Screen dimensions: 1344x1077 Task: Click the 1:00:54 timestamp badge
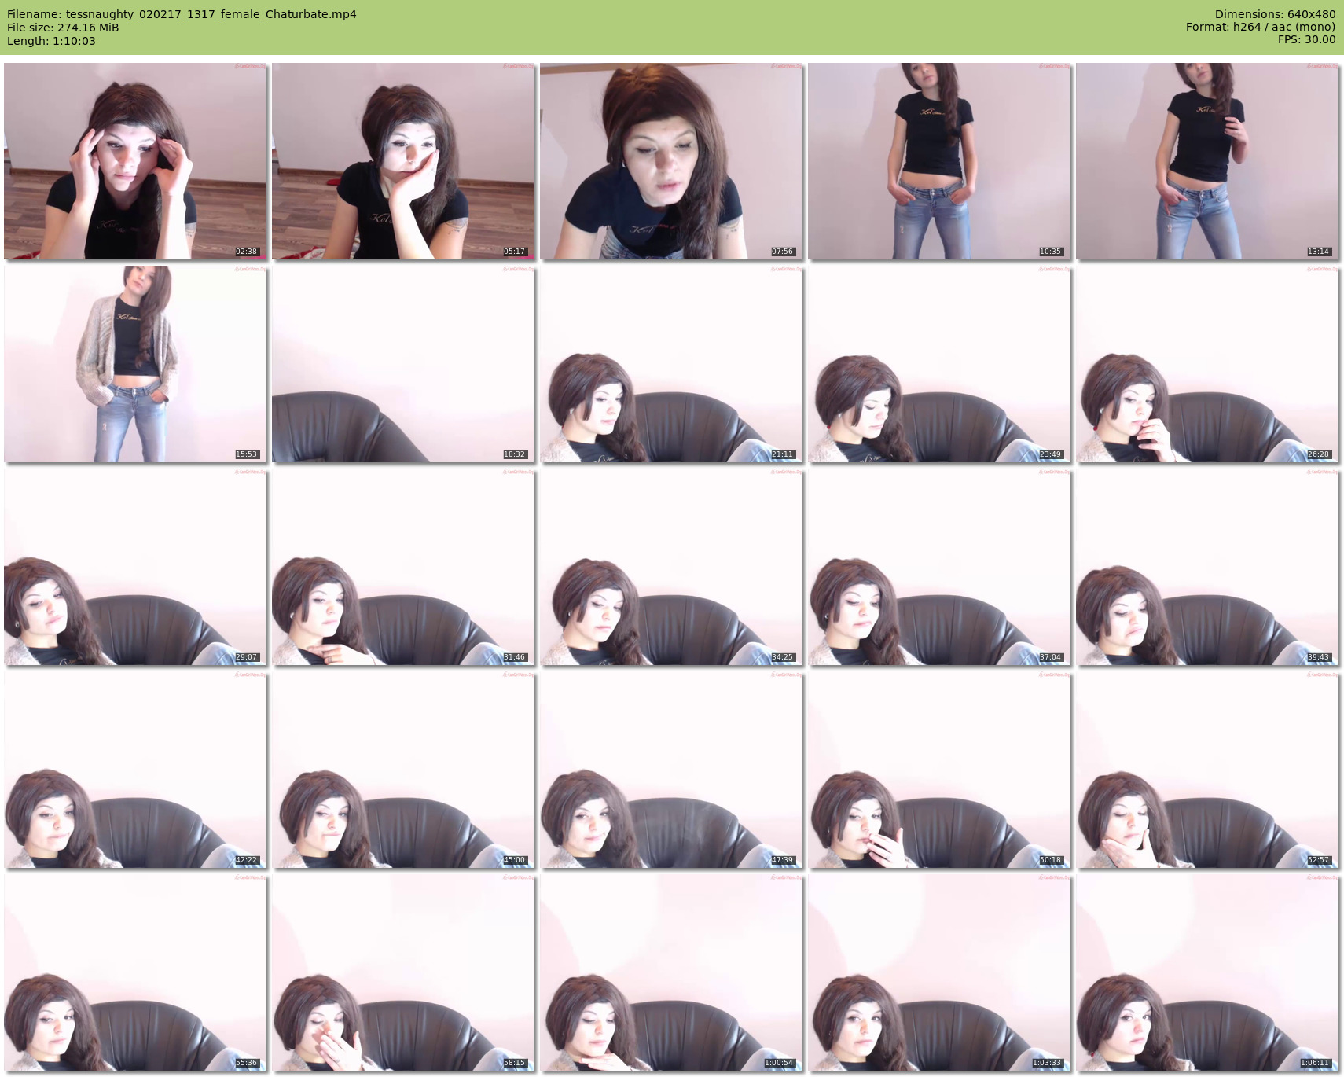pos(781,1063)
